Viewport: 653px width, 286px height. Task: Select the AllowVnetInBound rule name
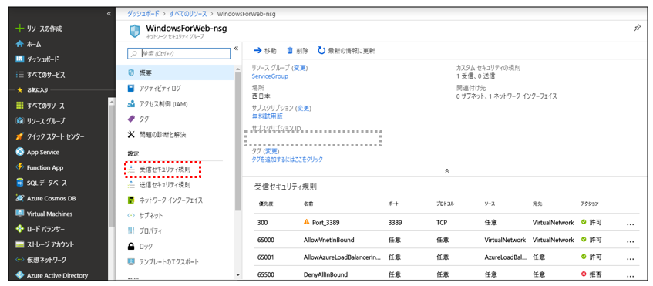pos(329,241)
